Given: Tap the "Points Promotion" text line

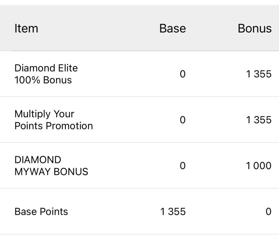Looking at the screenshot, I should click(54, 126).
